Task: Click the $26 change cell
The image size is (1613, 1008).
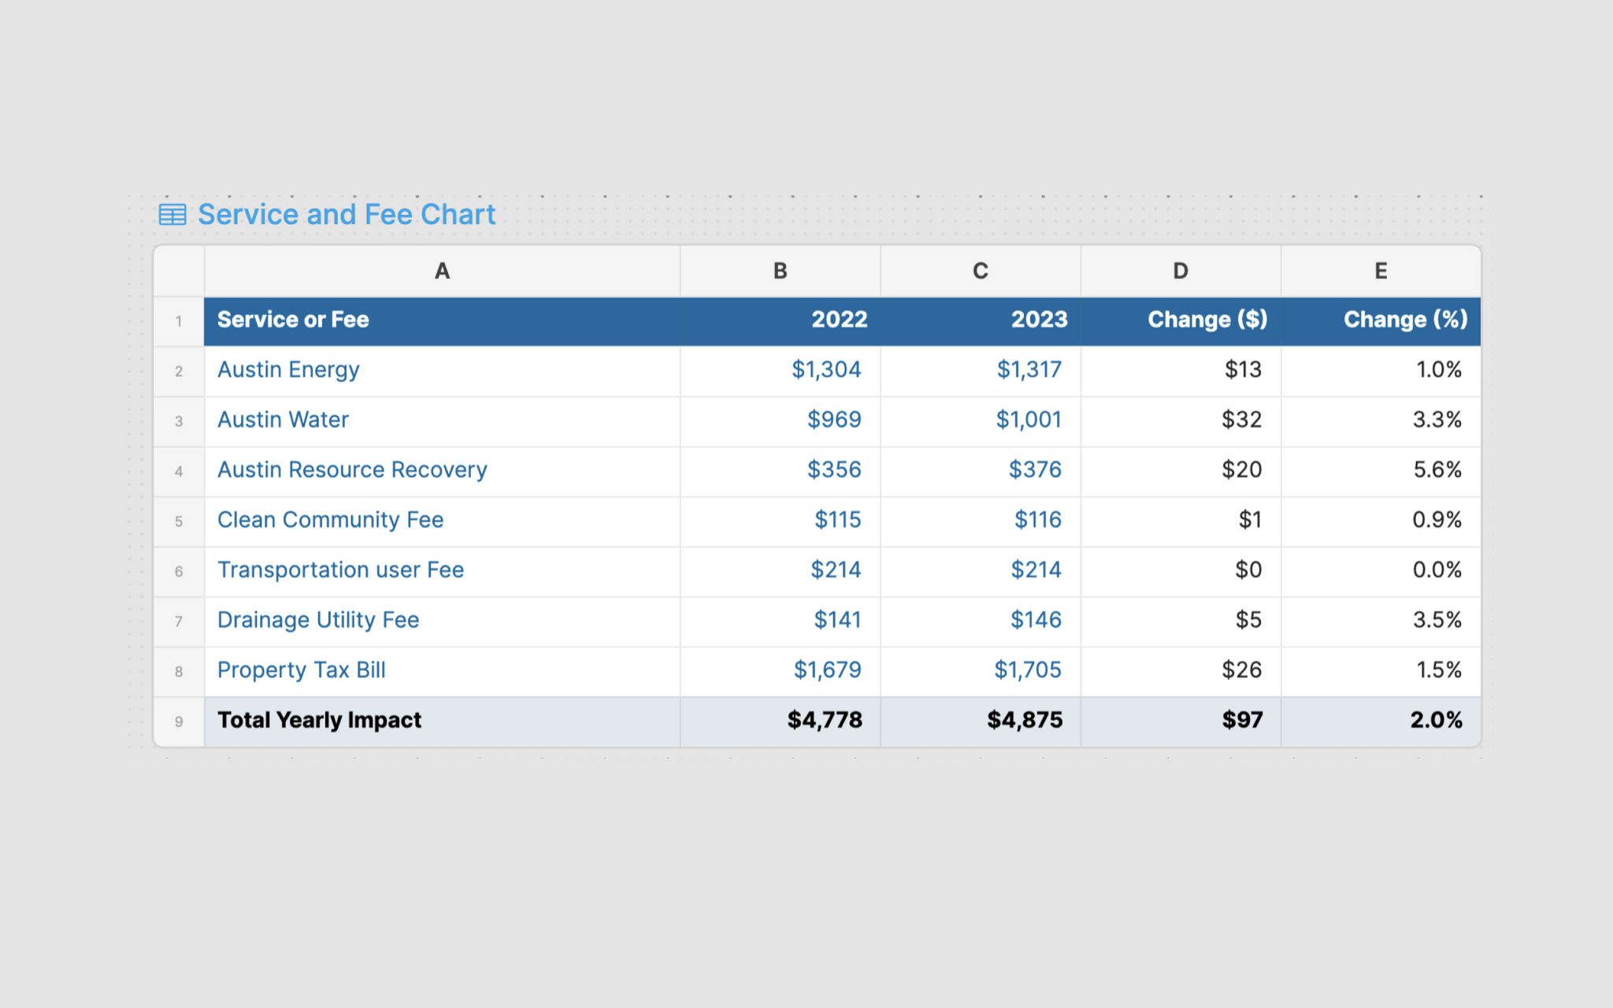Action: point(1181,672)
